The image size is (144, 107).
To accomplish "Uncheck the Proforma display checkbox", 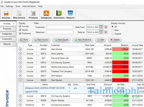I will tap(20, 34).
